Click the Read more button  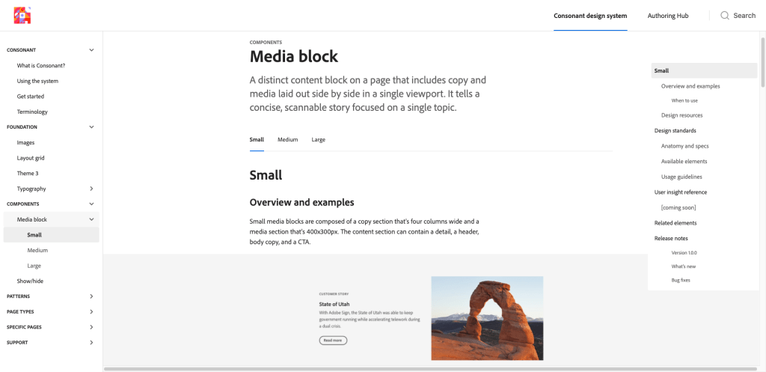tap(333, 340)
